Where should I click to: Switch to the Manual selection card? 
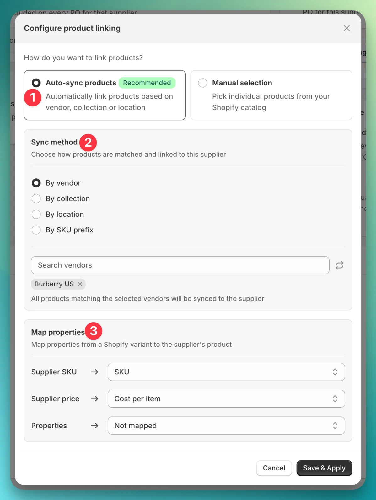point(271,95)
